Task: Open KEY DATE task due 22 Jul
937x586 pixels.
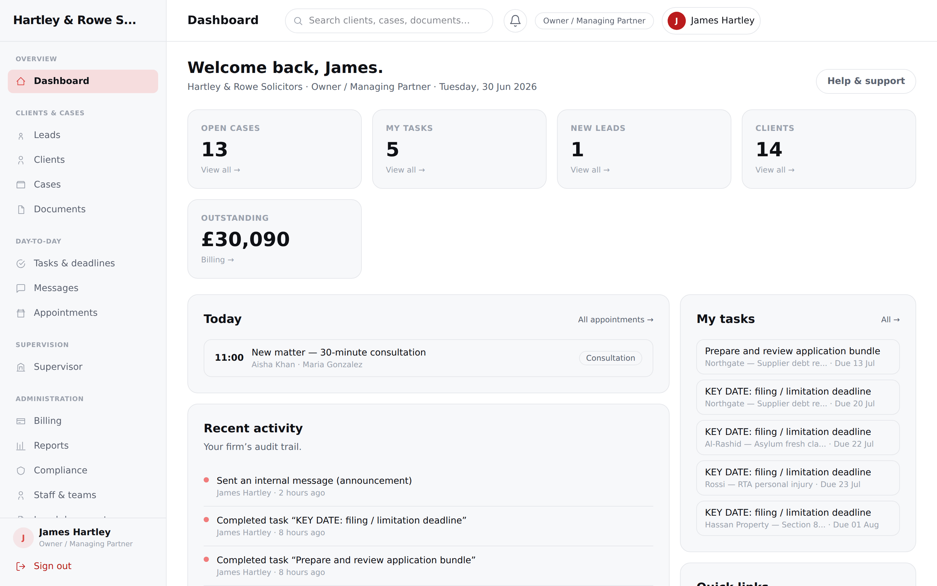Action: click(x=798, y=438)
